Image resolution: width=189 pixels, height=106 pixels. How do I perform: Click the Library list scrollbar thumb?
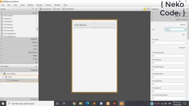37,29
